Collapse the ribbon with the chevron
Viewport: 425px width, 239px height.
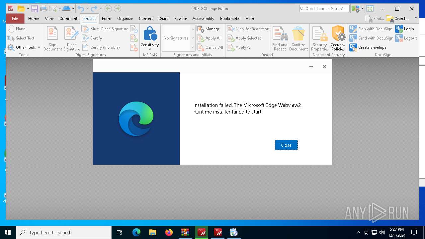tap(416, 19)
